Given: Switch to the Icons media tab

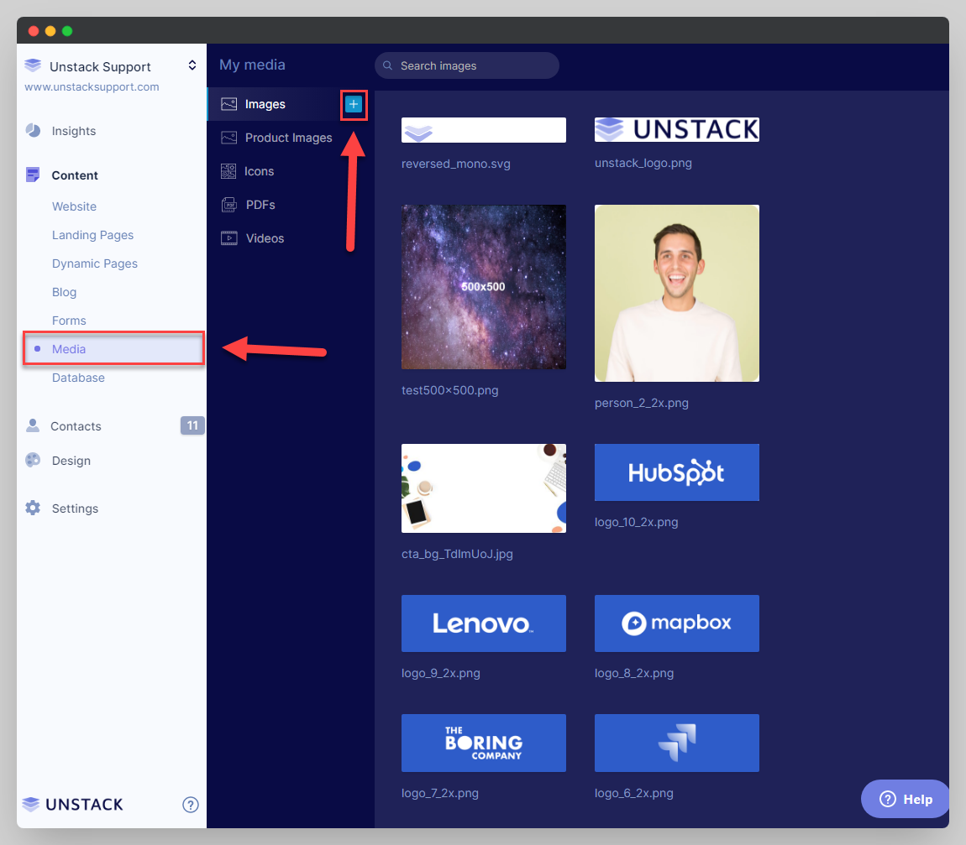Looking at the screenshot, I should point(259,171).
